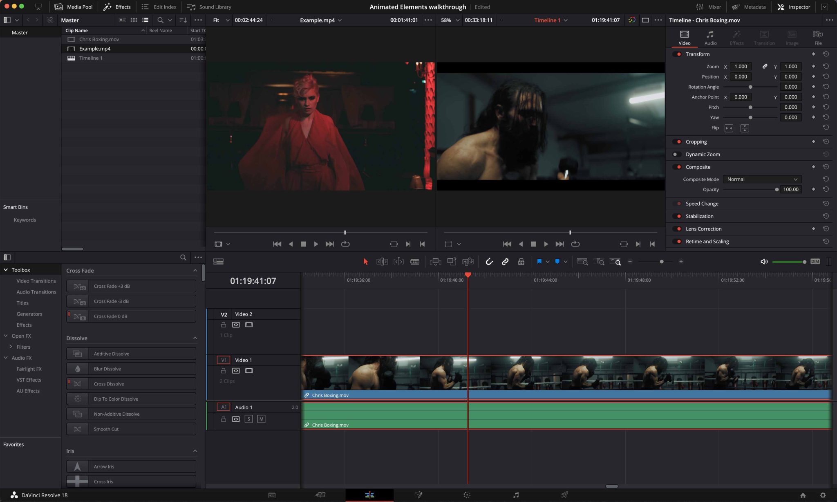
Task: Switch to the Fairlight page
Action: [x=515, y=495]
